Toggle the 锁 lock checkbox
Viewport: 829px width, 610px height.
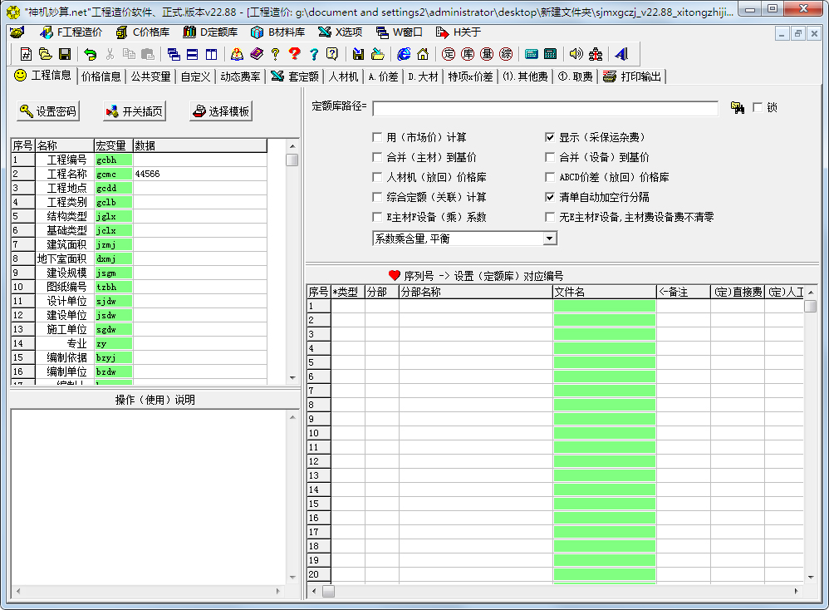pyautogui.click(x=757, y=108)
